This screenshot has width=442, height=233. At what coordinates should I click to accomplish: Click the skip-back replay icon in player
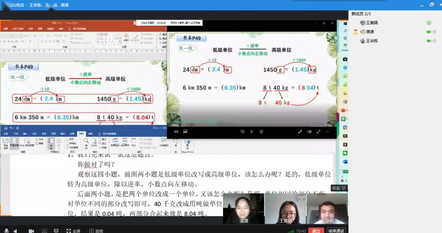pos(243,132)
